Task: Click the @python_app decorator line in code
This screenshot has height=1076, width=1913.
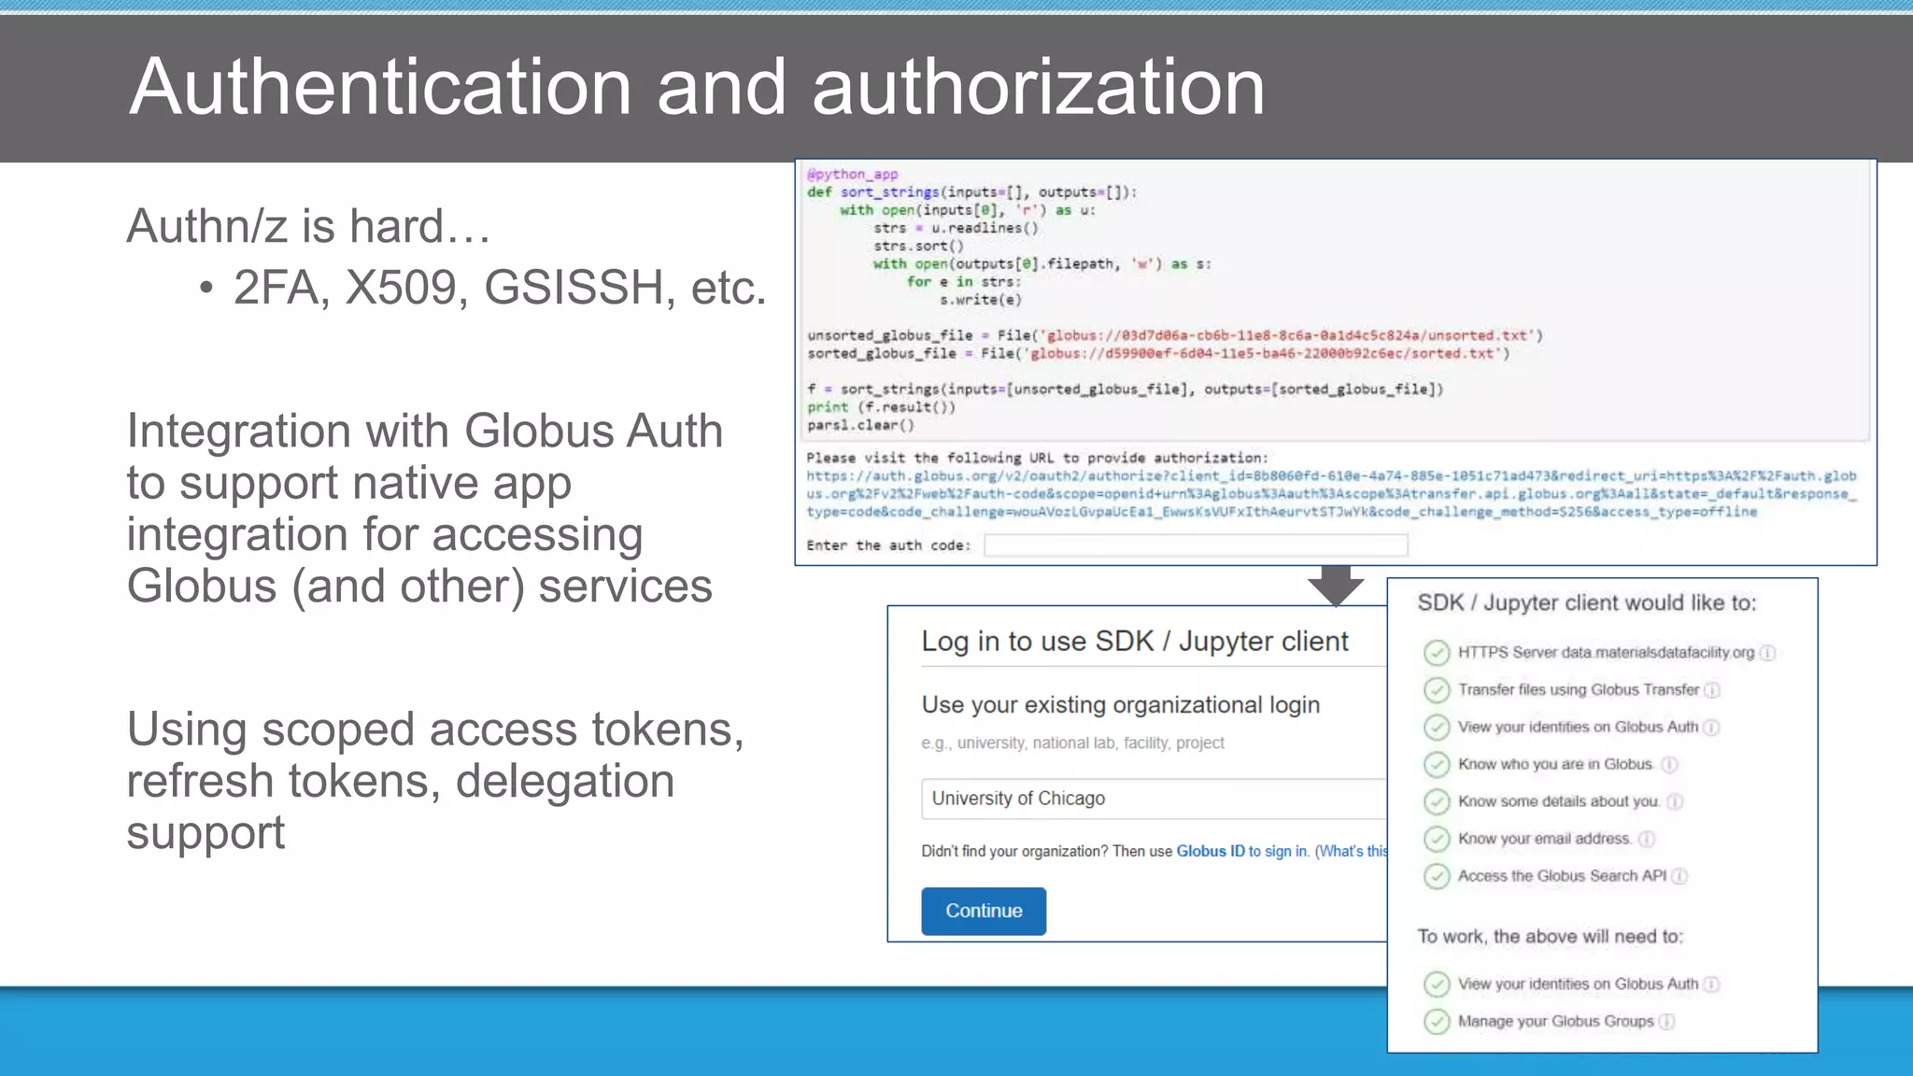Action: [x=852, y=175]
